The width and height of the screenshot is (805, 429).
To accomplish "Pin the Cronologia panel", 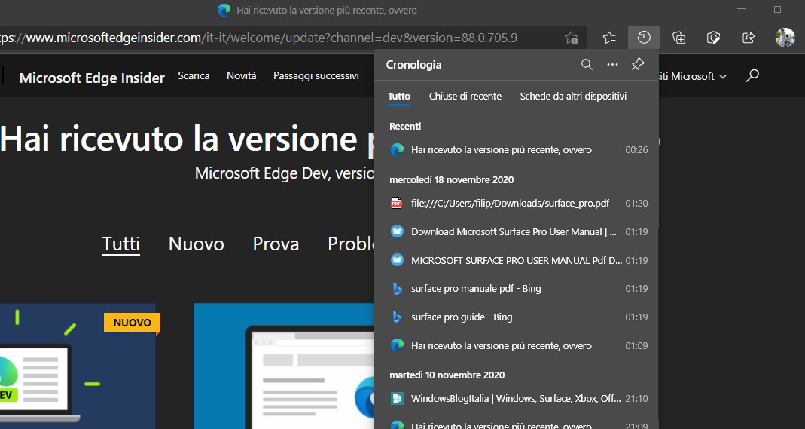I will tap(638, 64).
